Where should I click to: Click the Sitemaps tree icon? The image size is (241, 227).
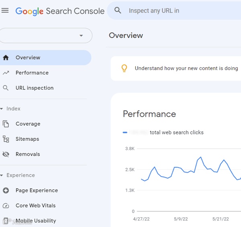(x=6, y=139)
